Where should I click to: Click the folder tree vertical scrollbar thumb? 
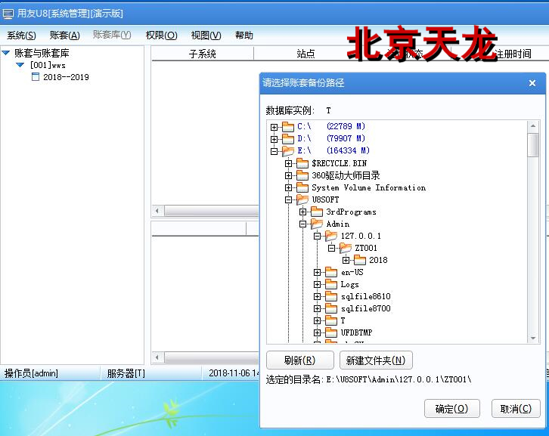point(533,144)
